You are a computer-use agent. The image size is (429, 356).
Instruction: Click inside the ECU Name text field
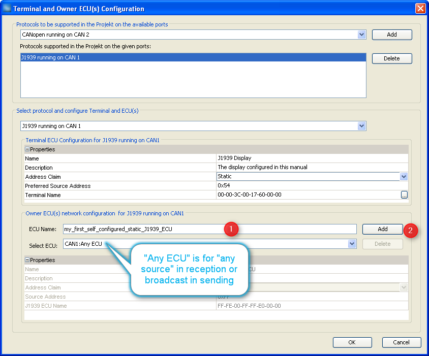pos(152,229)
